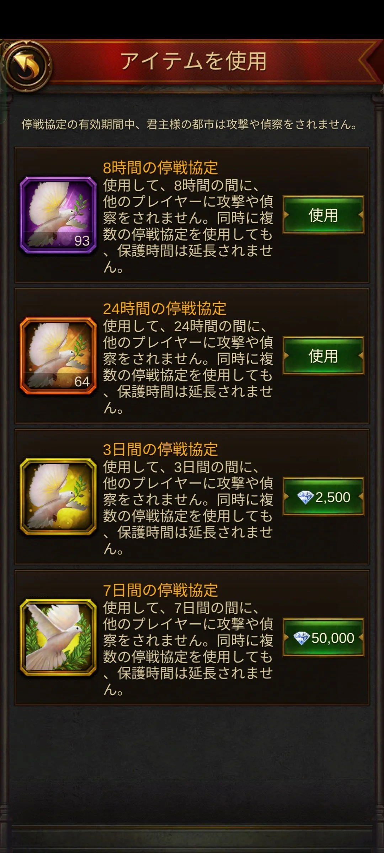
Task: Click the 8時間の停戦協定 title text
Action: click(160, 168)
